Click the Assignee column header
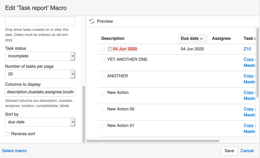 (x=221, y=38)
